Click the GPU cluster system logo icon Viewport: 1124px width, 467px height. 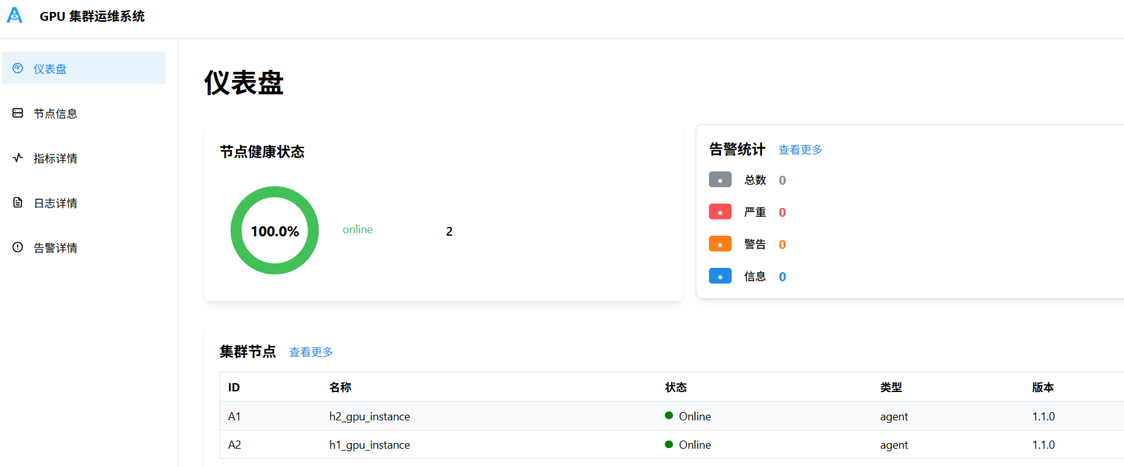[x=15, y=16]
